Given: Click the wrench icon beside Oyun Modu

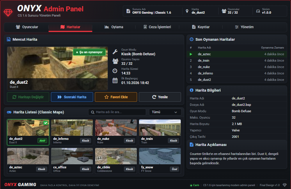Looking at the screenshot, I should click(115, 52).
